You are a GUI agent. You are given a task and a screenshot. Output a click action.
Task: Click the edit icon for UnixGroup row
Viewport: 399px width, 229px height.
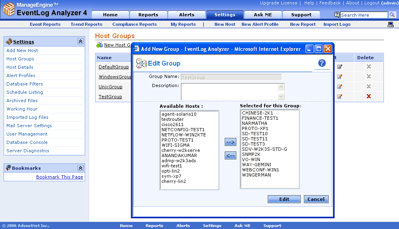pos(339,87)
